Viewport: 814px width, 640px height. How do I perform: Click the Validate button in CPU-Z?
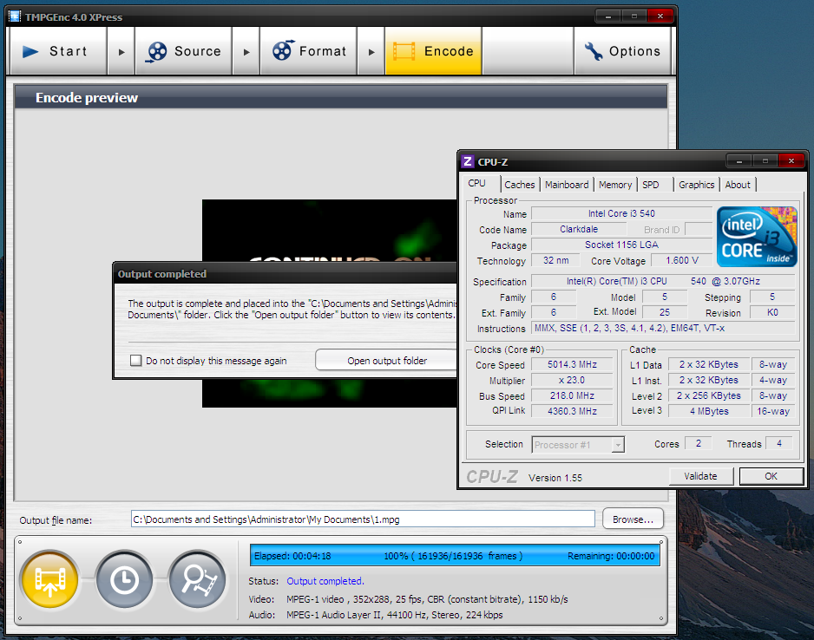pyautogui.click(x=701, y=475)
